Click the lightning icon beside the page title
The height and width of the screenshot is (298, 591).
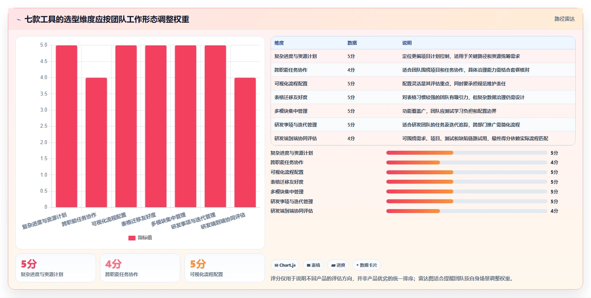pyautogui.click(x=18, y=19)
